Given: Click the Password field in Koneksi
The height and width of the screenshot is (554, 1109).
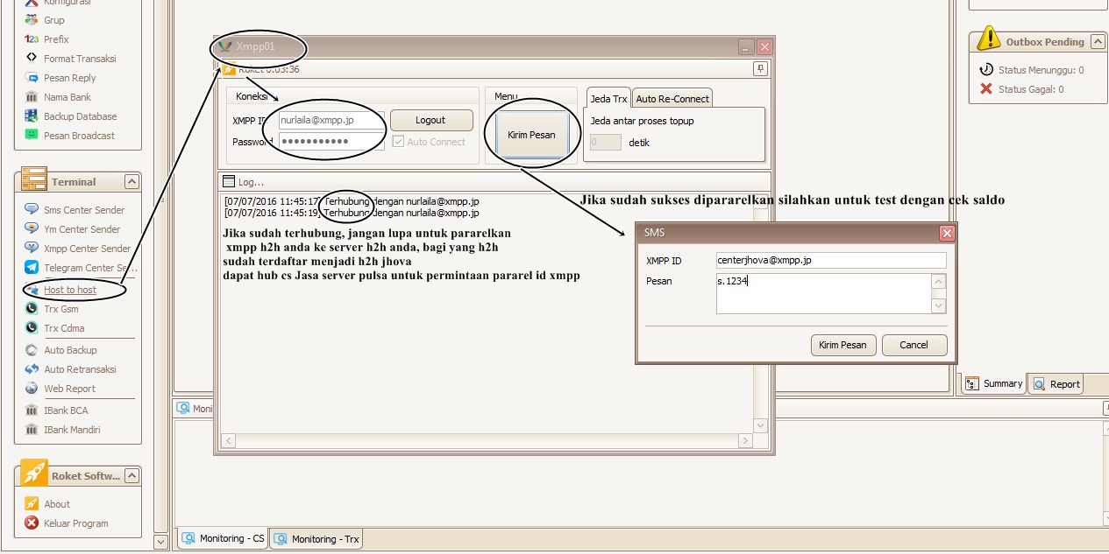Looking at the screenshot, I should click(331, 141).
